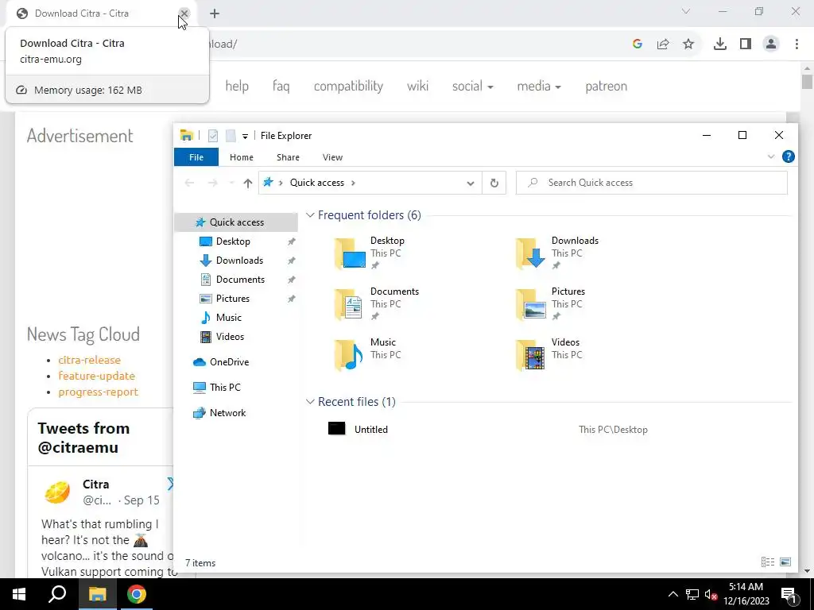Open tab search chevron in Chrome
The height and width of the screenshot is (610, 814).
(x=686, y=11)
